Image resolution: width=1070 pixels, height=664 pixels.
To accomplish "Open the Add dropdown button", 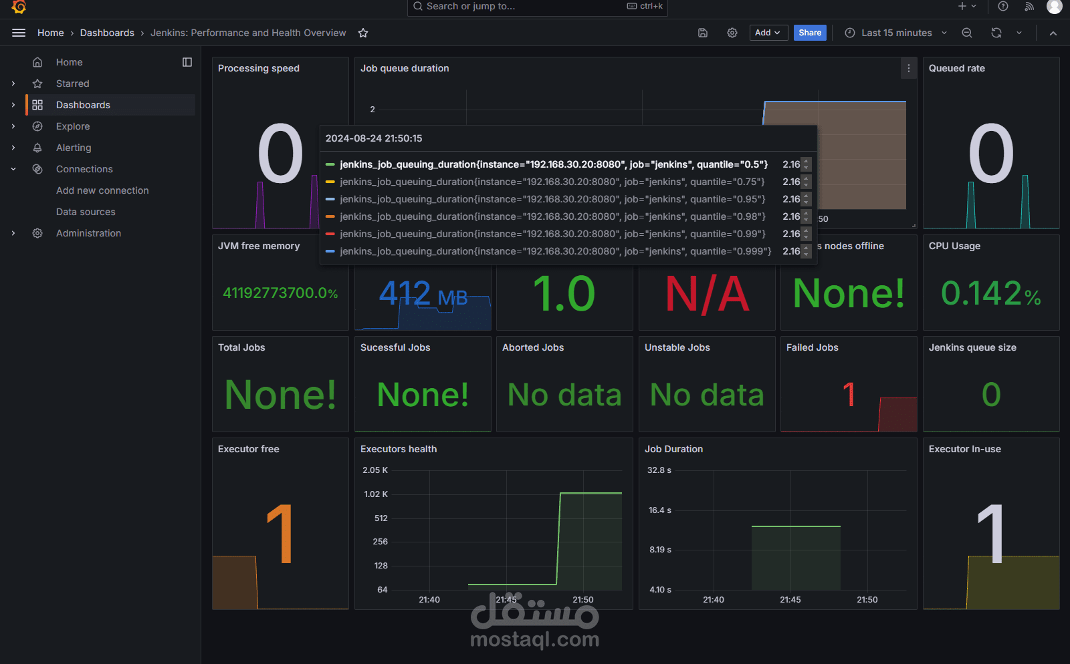I will coord(768,33).
